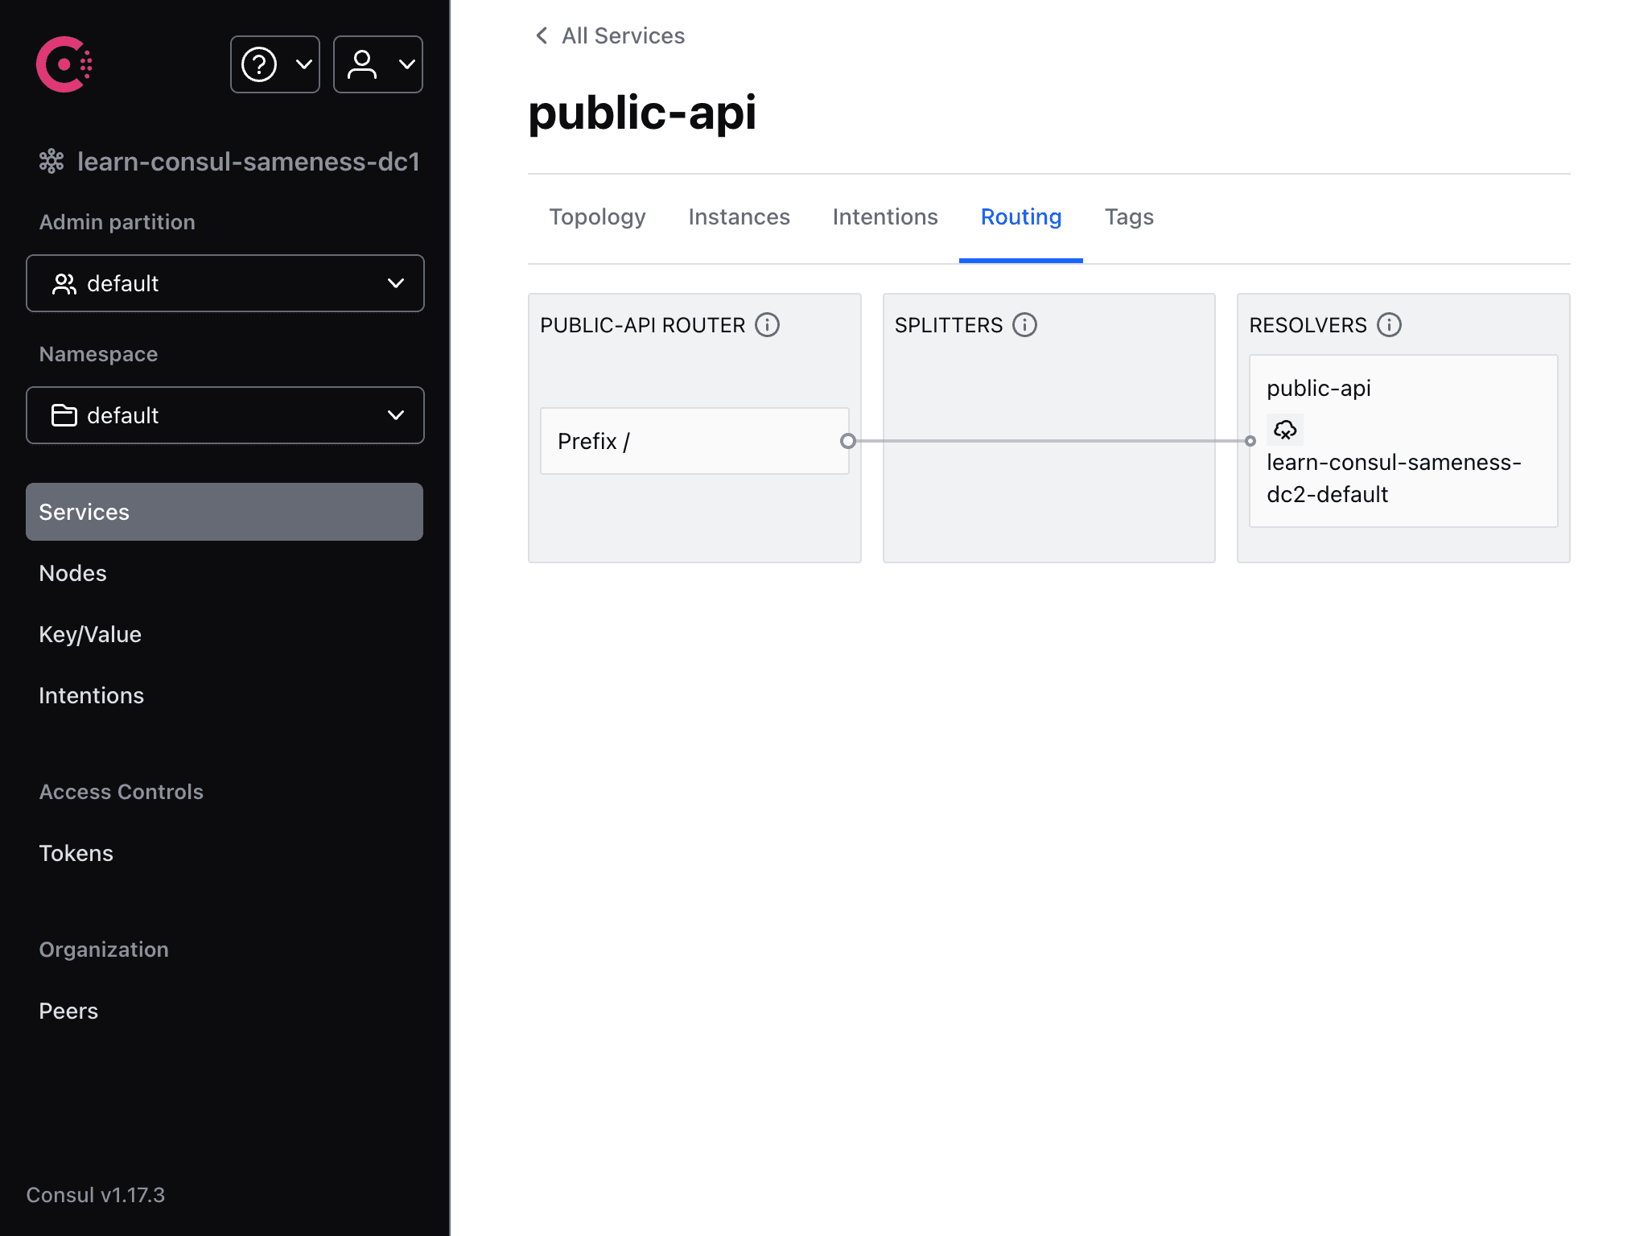Click the Admin partition group icon
Image resolution: width=1648 pixels, height=1236 pixels.
click(x=64, y=283)
